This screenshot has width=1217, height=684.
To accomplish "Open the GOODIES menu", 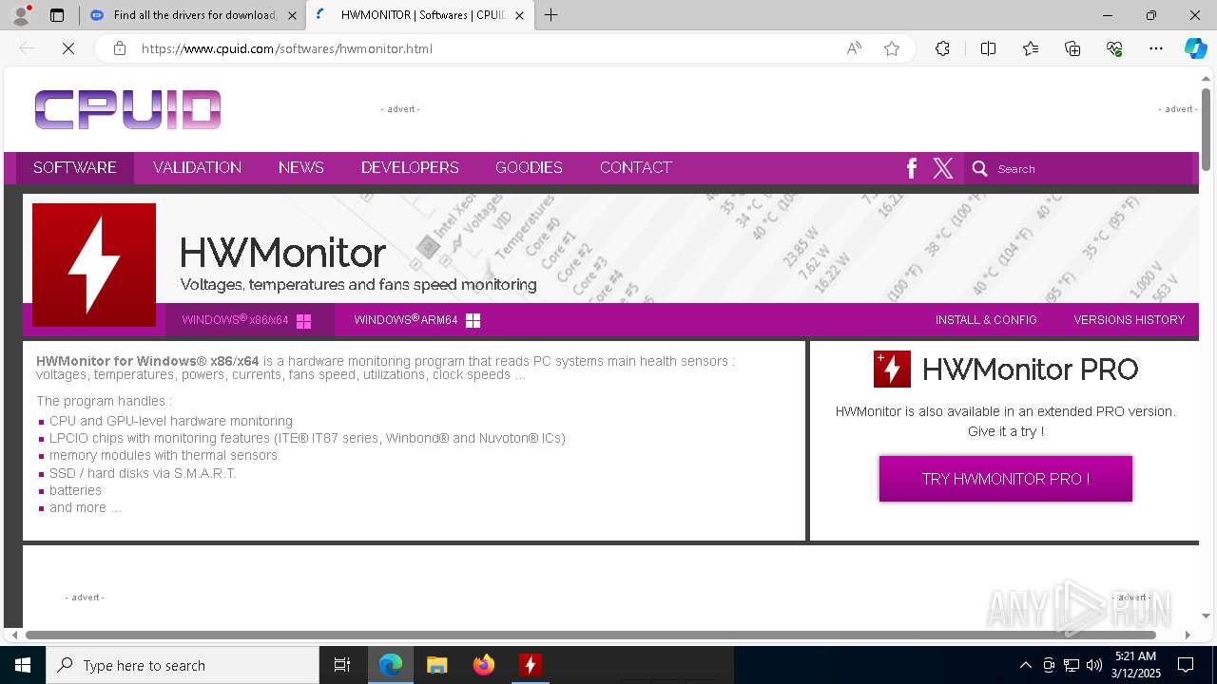I will 529,167.
